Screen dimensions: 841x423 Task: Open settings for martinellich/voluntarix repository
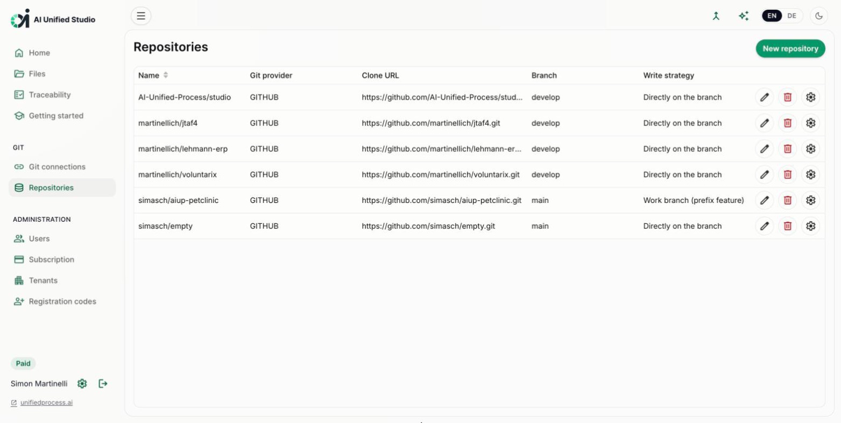811,175
